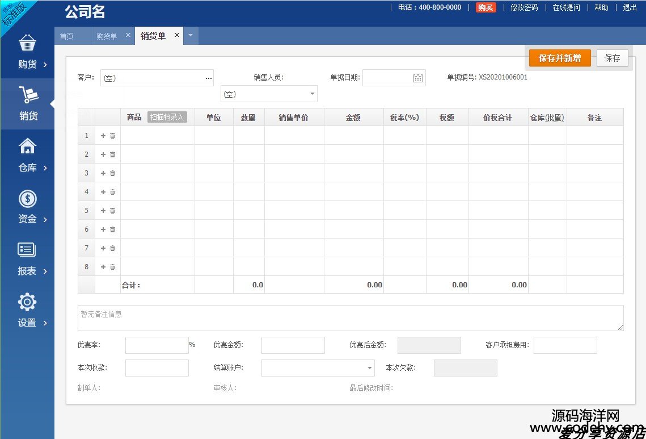646x439 pixels.
Task: Click the plus icon in row 1
Action: coord(103,136)
